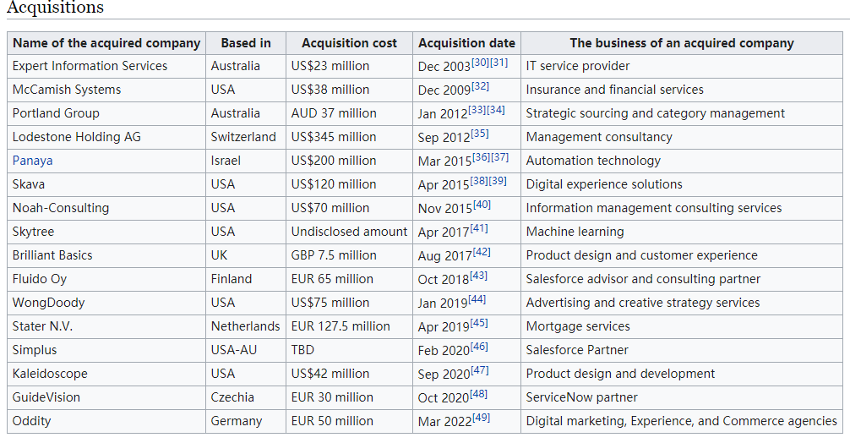Screen dimensions: 850x443
Task: Open citation 43 for Fluido Oy
Action: click(x=479, y=276)
